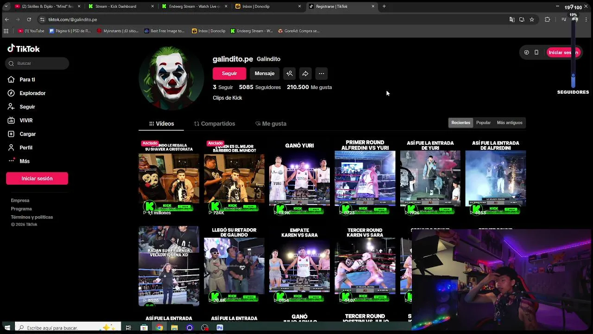Reload the TikTok page
This screenshot has height=334, width=593.
[x=29, y=19]
